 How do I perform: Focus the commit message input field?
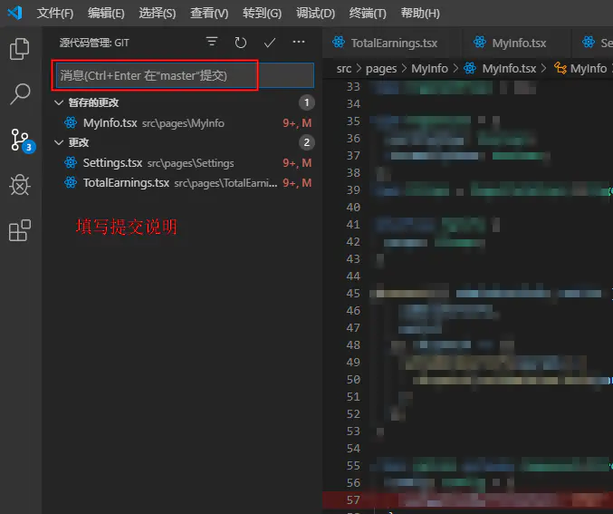(185, 75)
